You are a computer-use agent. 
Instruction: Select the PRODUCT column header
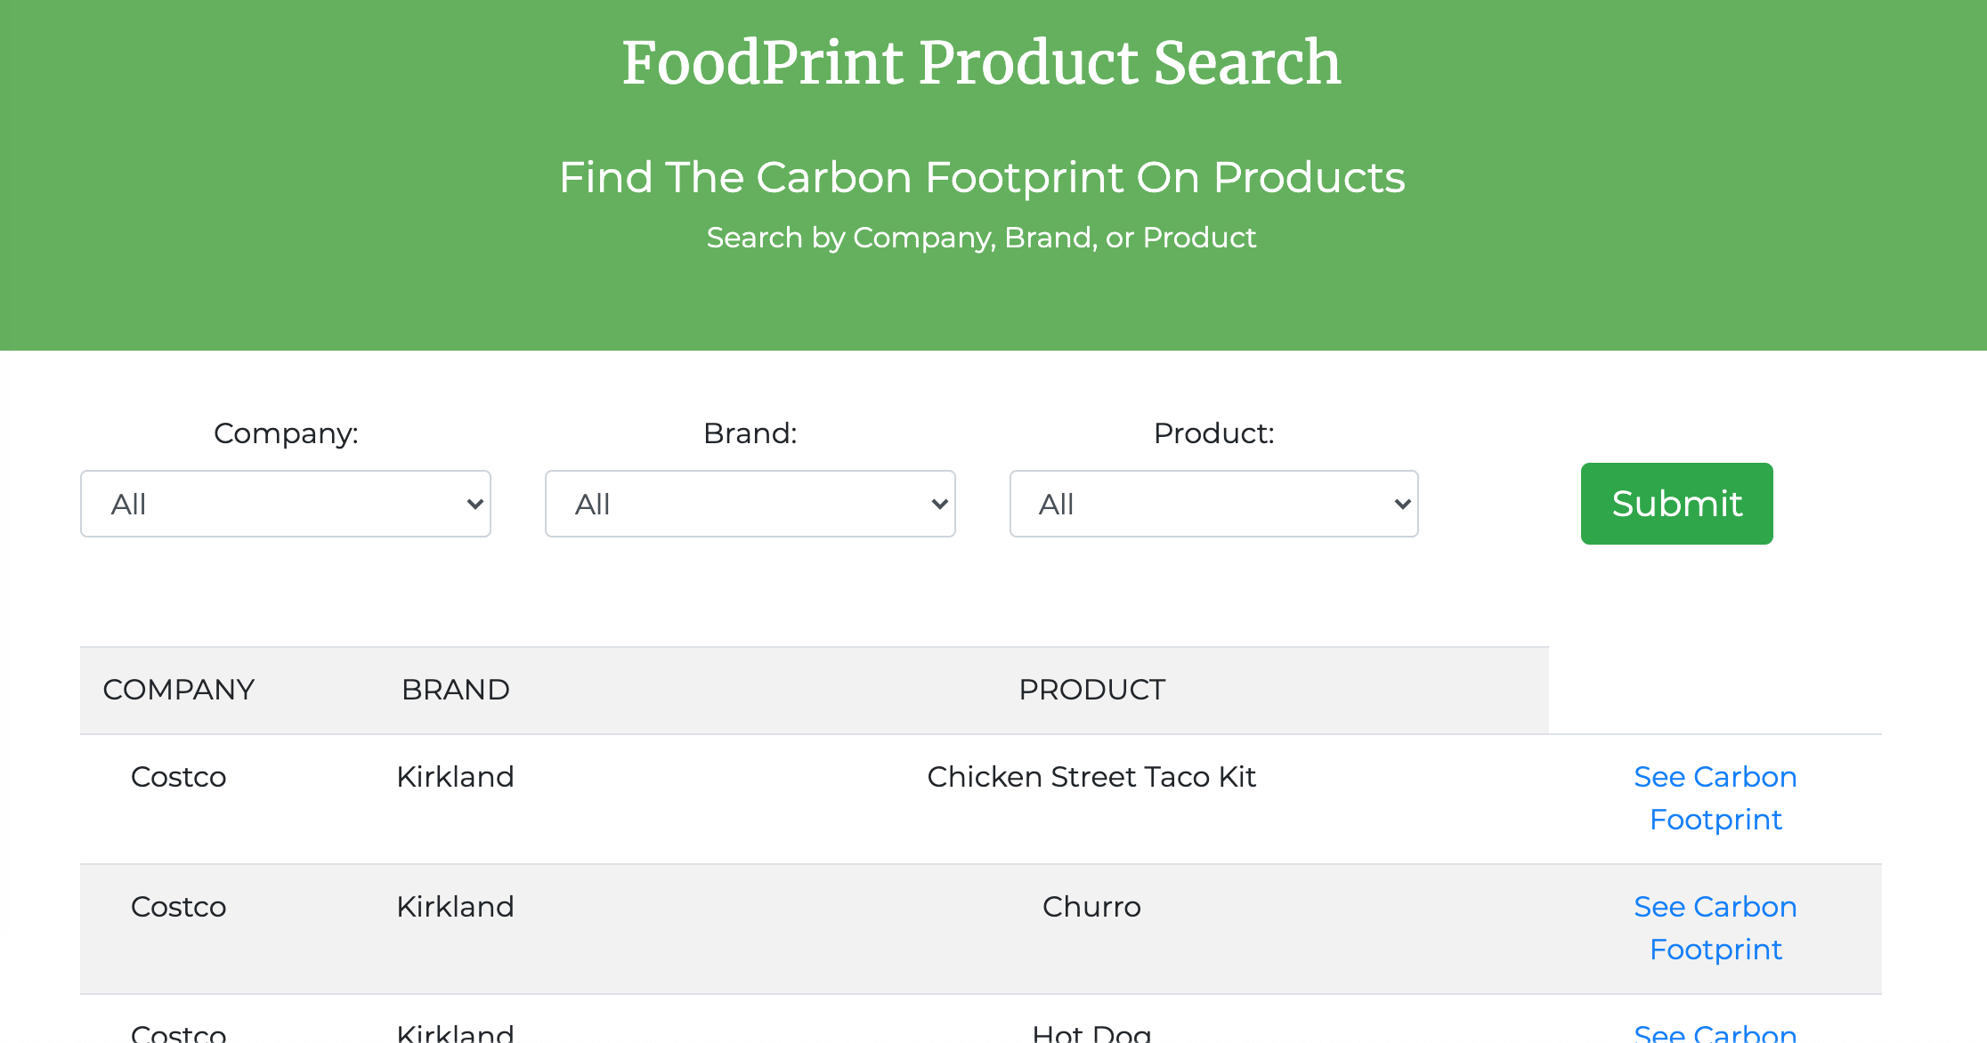point(1091,690)
